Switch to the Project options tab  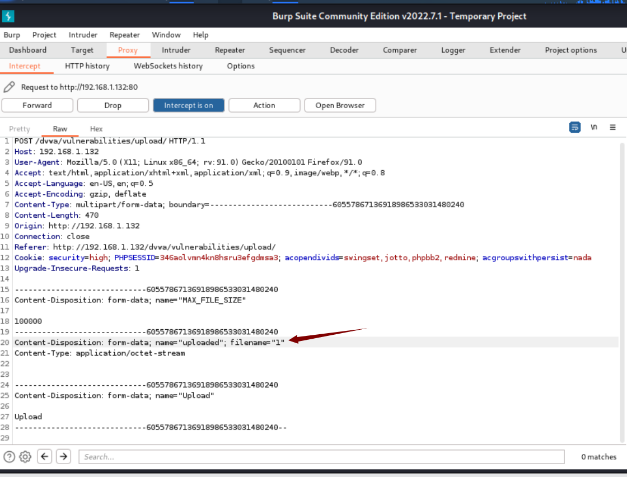[570, 50]
